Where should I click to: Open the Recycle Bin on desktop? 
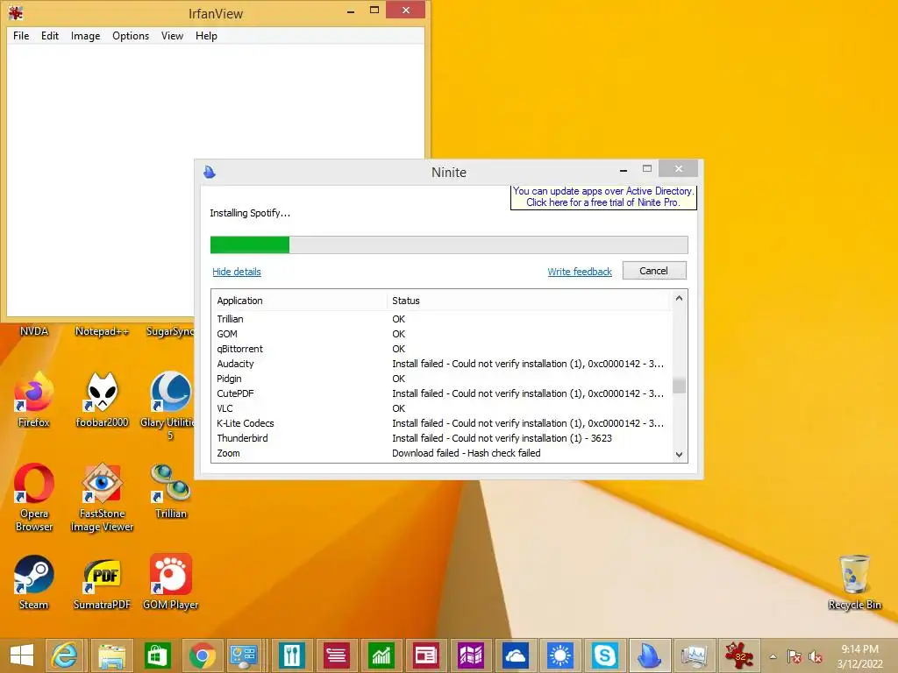(854, 582)
